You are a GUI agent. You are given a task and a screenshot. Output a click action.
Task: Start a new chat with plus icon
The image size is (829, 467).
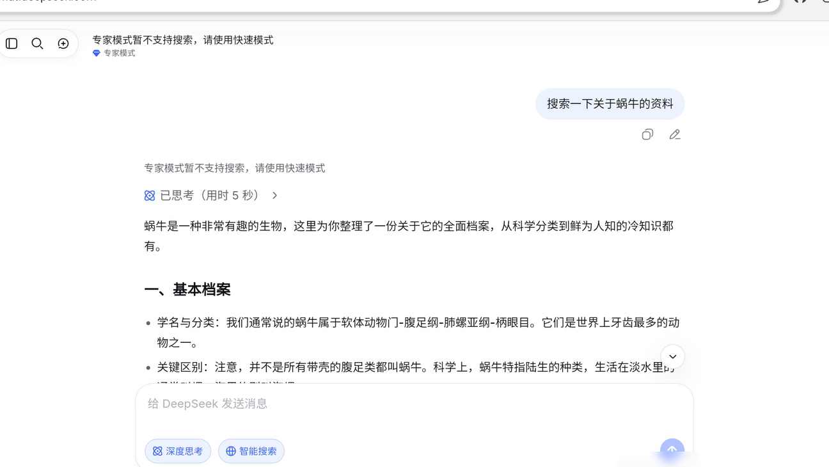(63, 44)
